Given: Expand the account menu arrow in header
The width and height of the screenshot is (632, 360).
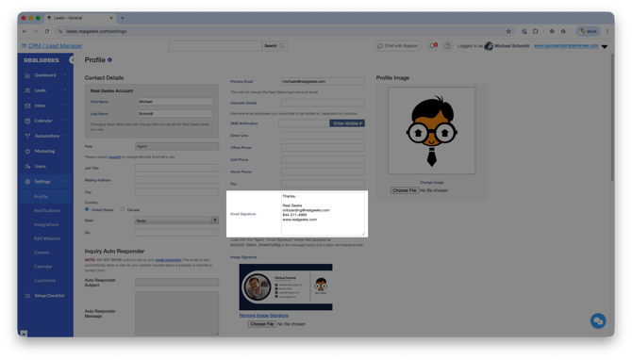Looking at the screenshot, I should coord(605,46).
